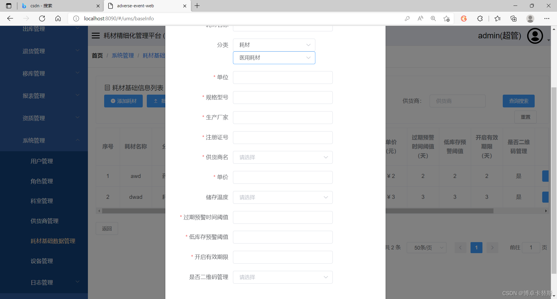This screenshot has height=299, width=557.
Task: Click the 过期预警时间阈值 input field
Action: (x=283, y=217)
